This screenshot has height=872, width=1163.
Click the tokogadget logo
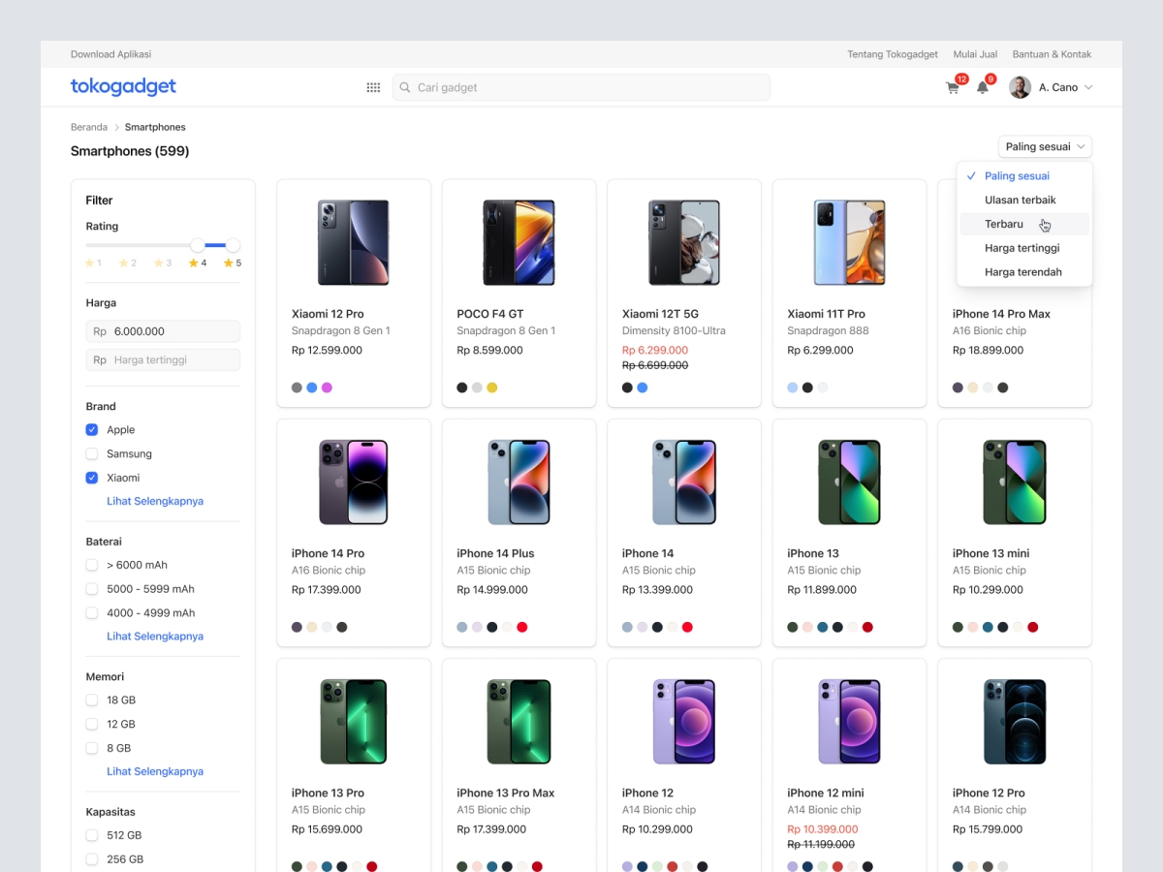(123, 86)
